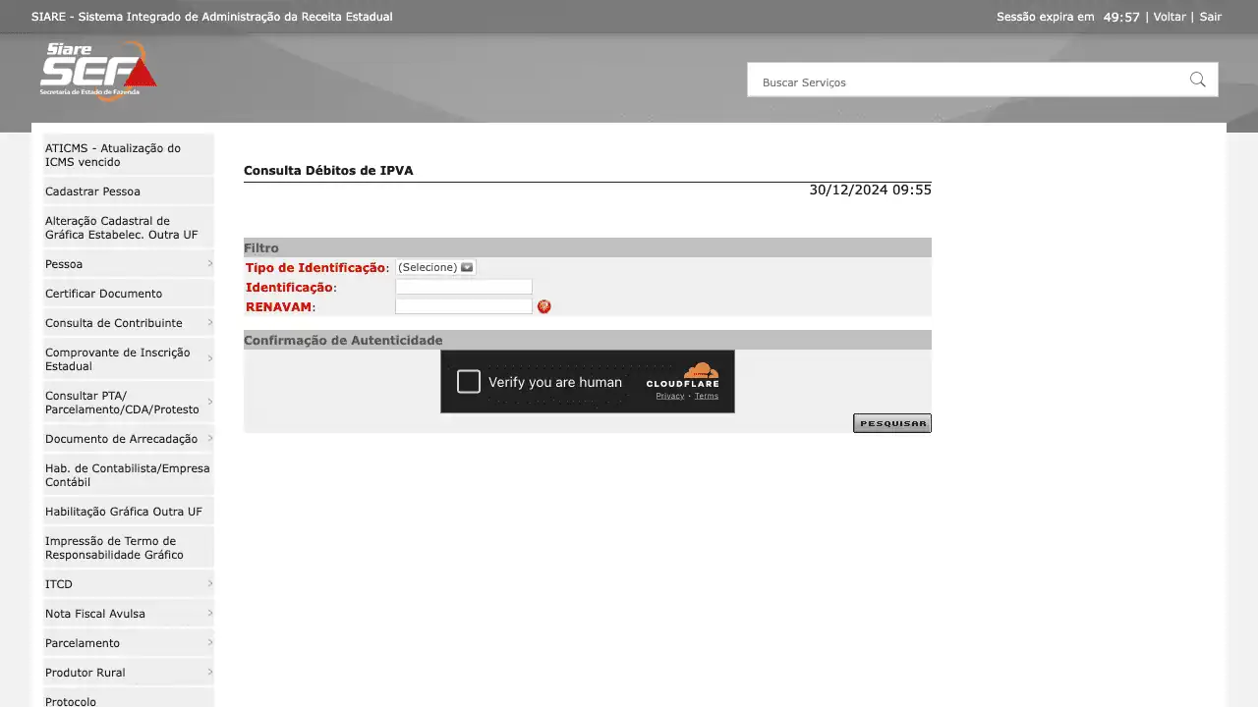Open Cloudflare Privacy link
This screenshot has width=1258, height=707.
(669, 396)
